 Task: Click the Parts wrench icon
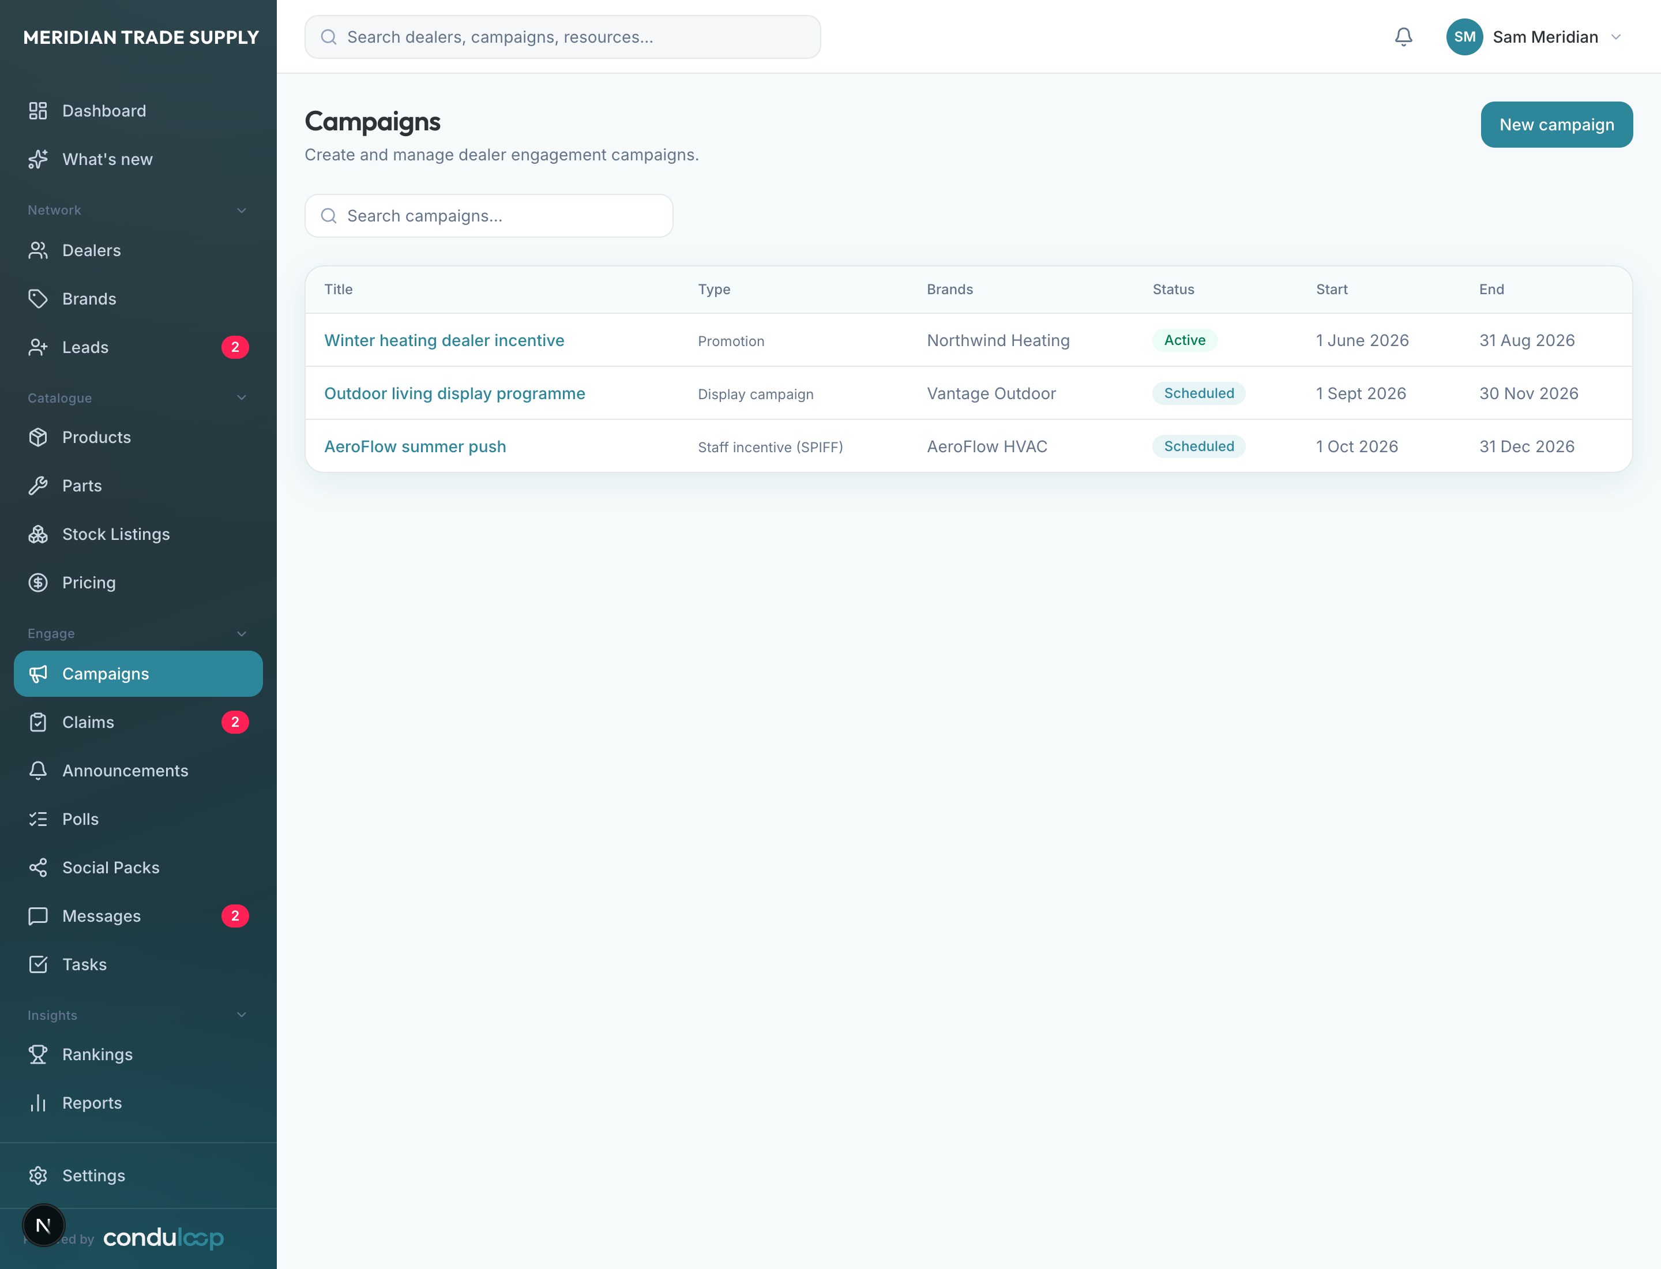[37, 486]
